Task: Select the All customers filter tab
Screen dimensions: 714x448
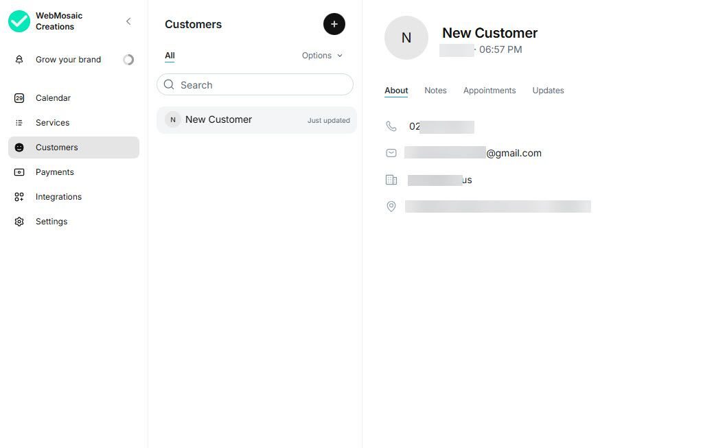Action: [170, 56]
